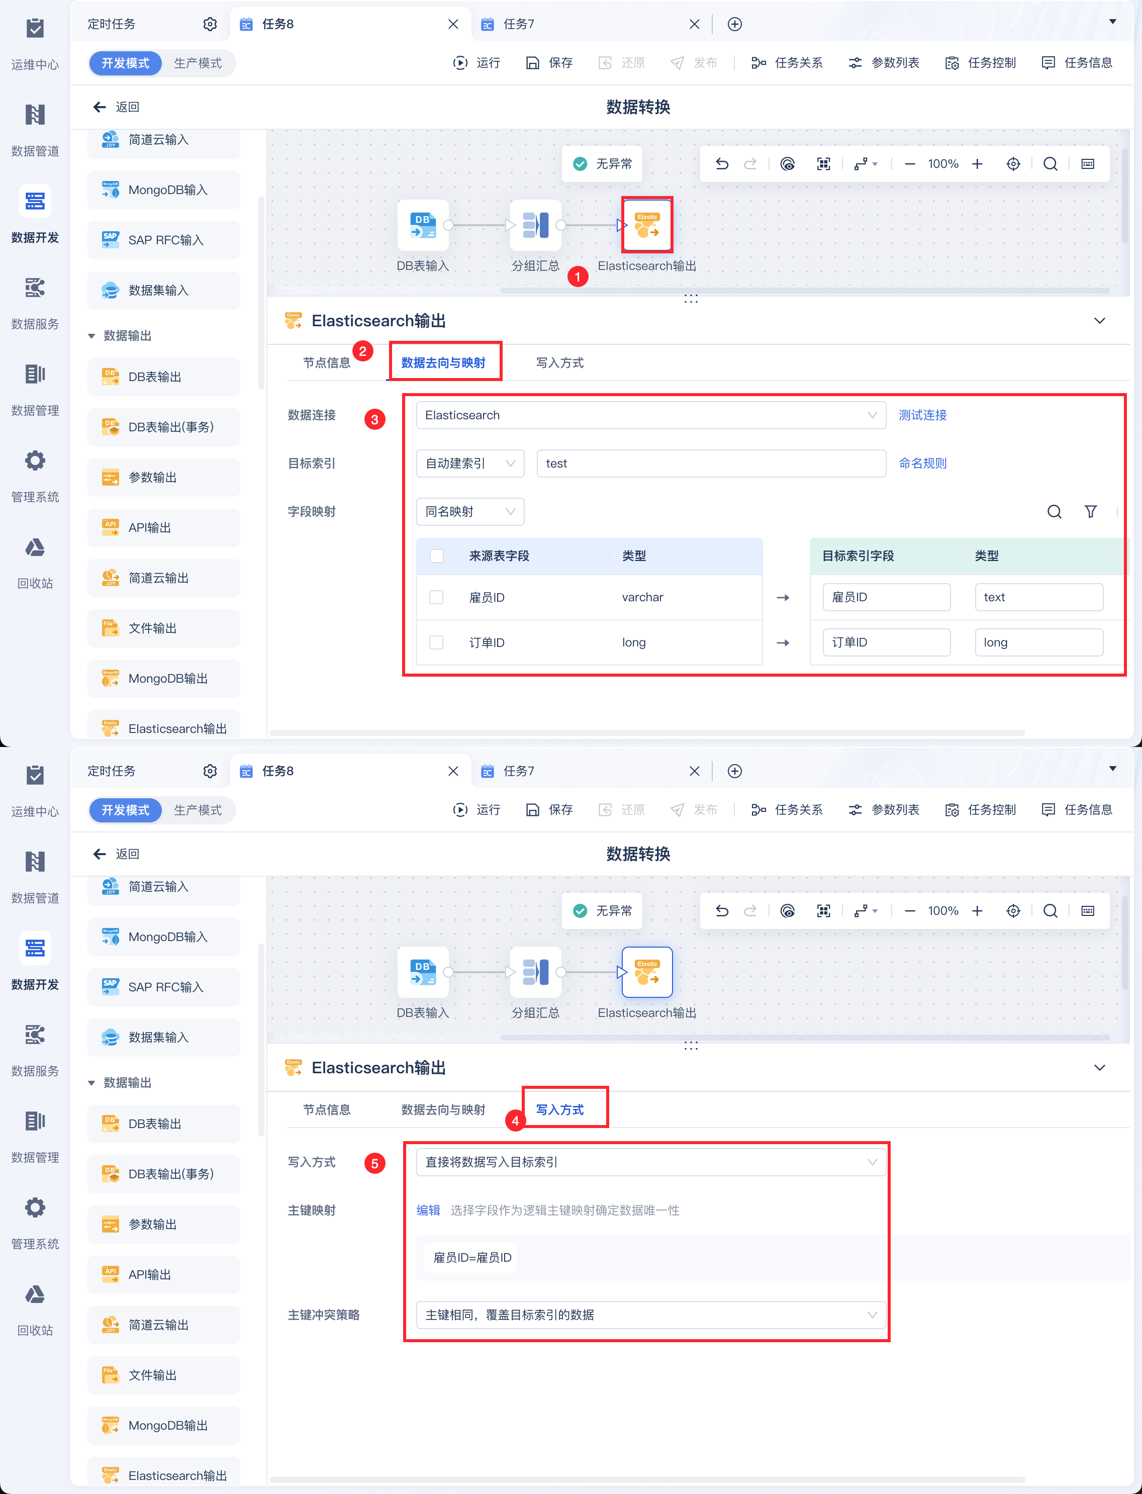Screen dimensions: 1142x1494
Task: Click the 测试连接 link
Action: click(922, 415)
